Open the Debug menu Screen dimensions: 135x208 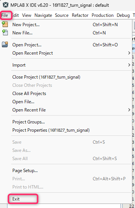[123, 15]
